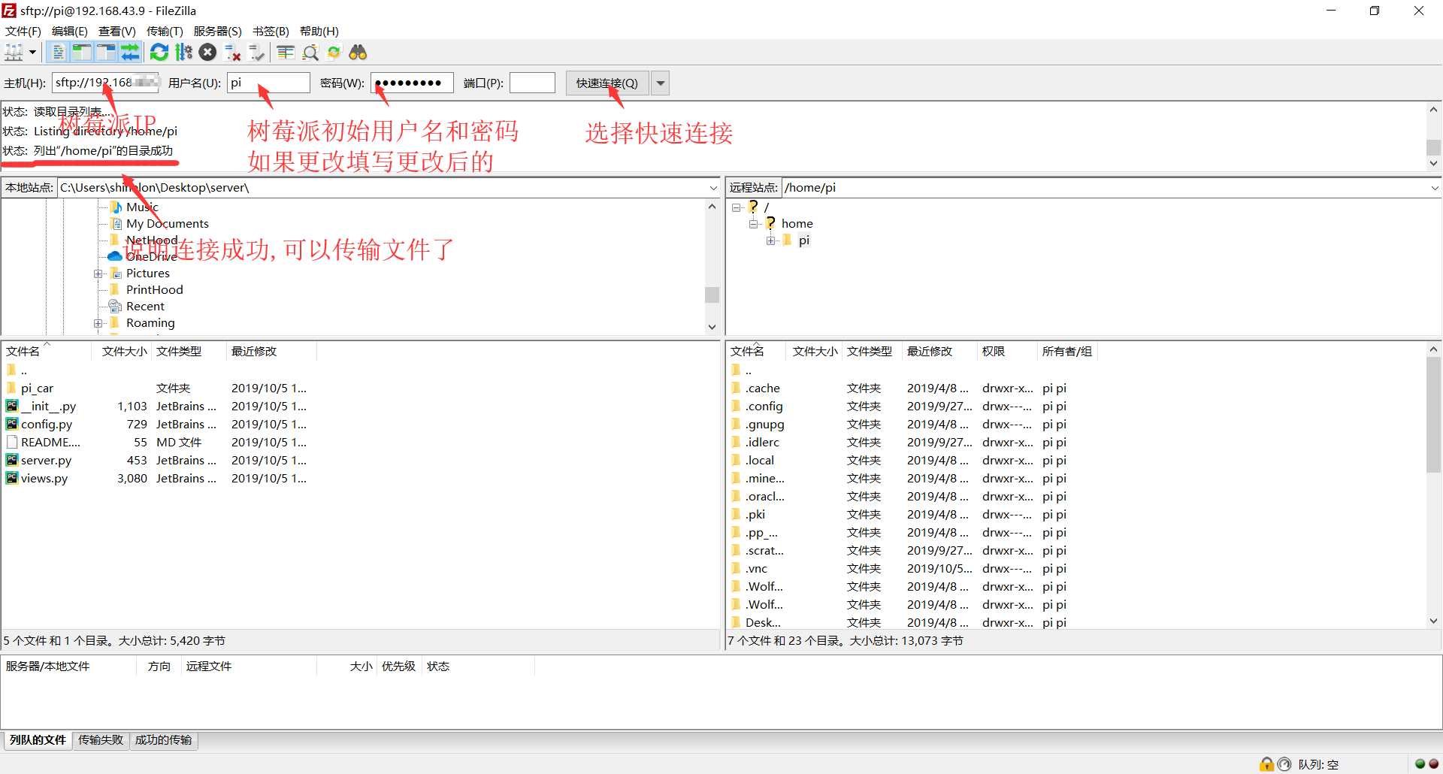
Task: Toggle the local directory tree display
Action: [82, 53]
